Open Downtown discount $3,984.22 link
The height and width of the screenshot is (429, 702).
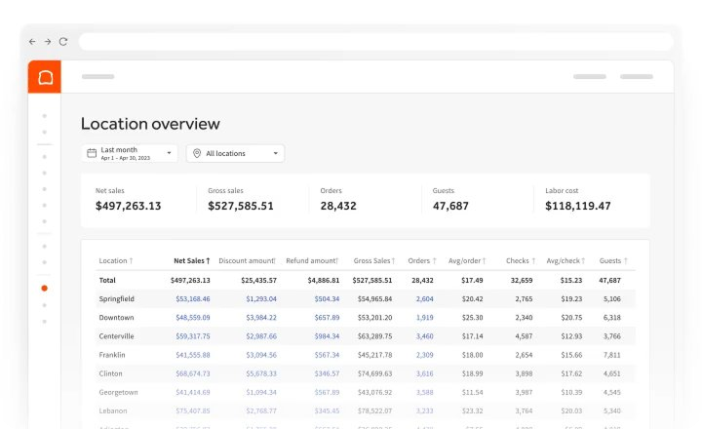click(261, 318)
